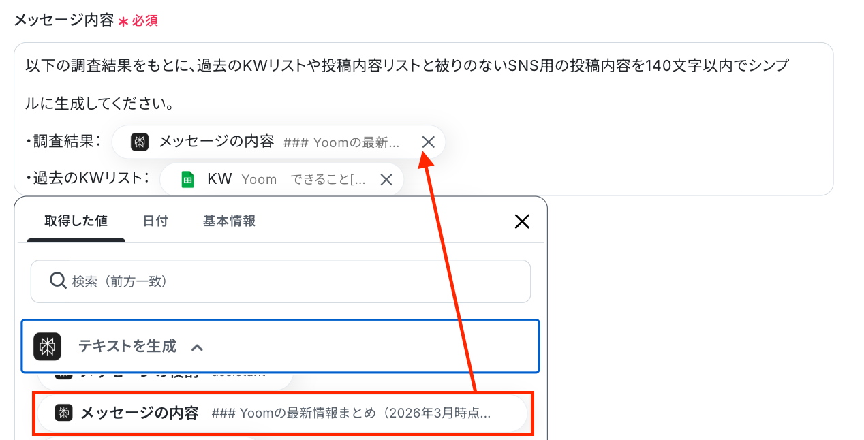Click the テキストを生成 section header
Viewport: 864px width, 440px height.
280,347
